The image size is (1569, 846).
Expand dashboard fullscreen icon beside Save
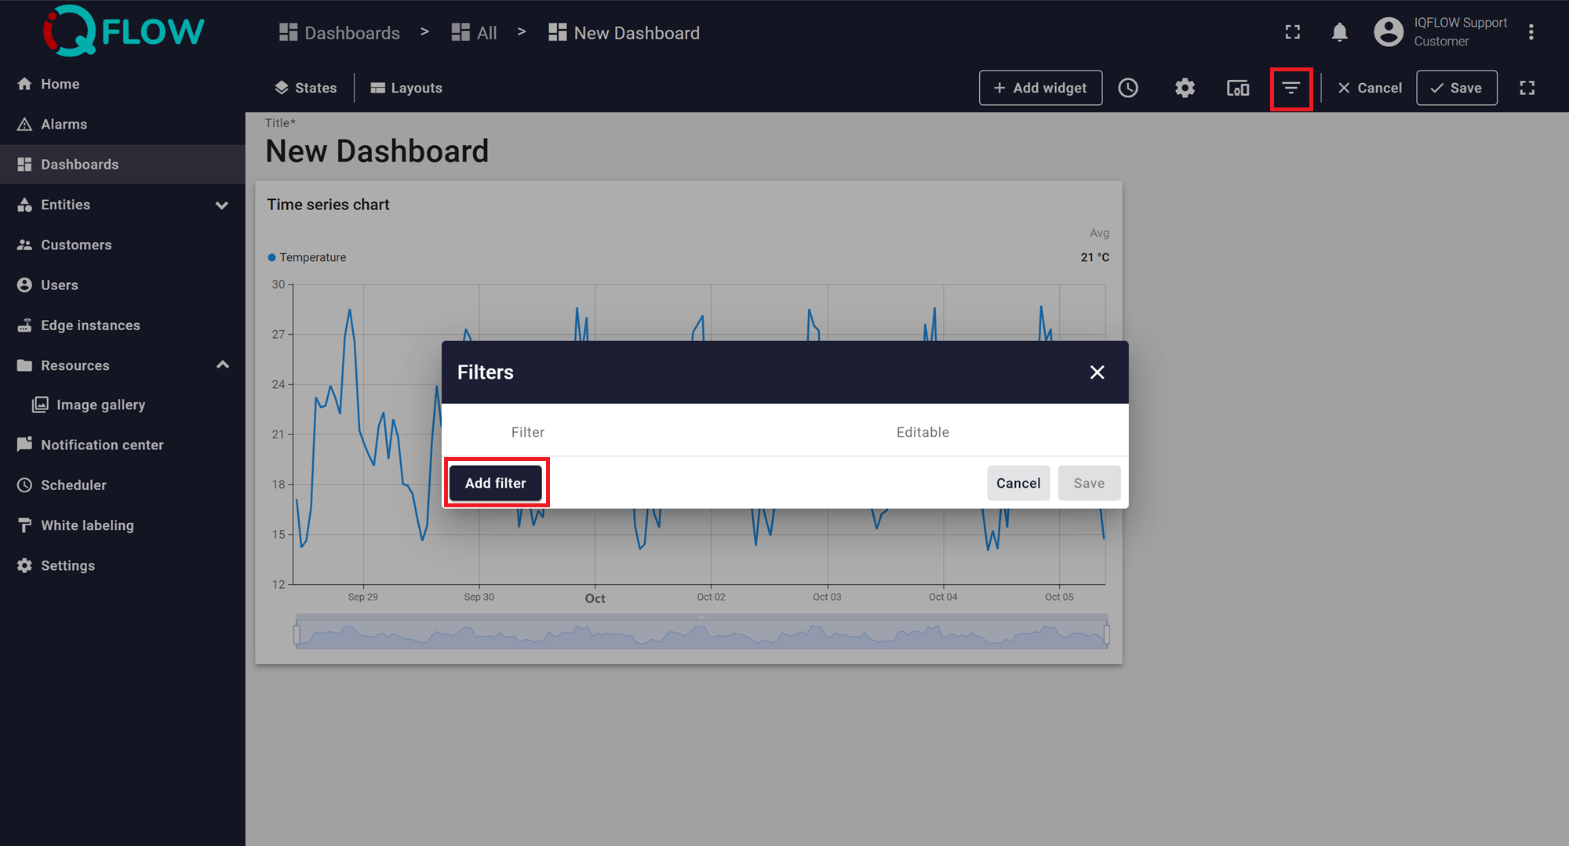tap(1527, 88)
